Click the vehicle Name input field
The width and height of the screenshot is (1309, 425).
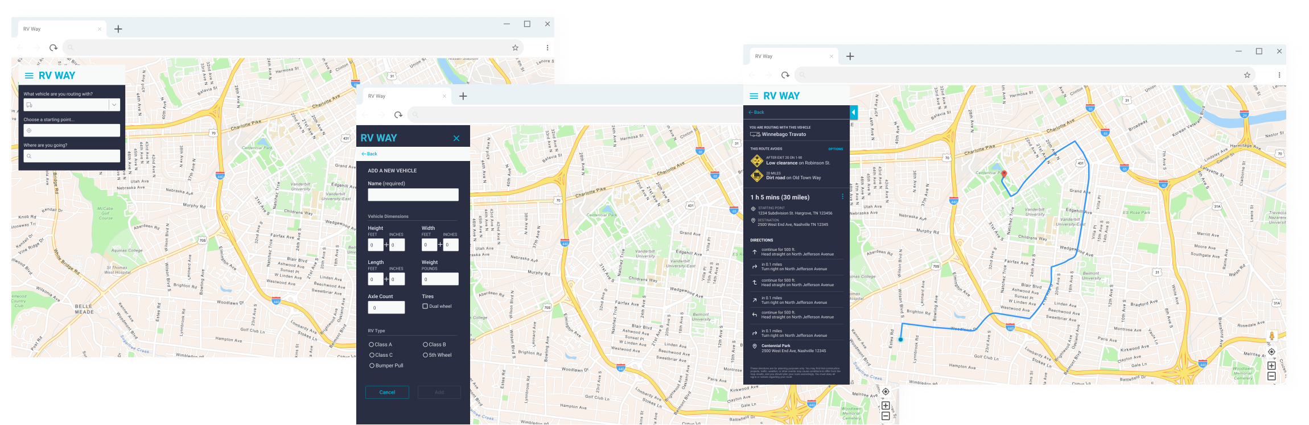(x=413, y=195)
